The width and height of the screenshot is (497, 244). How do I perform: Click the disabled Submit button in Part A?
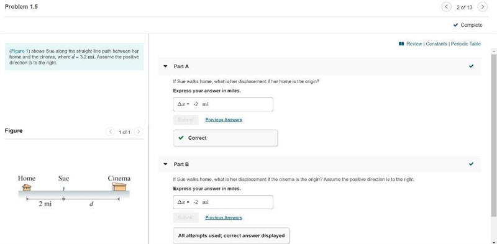point(186,120)
